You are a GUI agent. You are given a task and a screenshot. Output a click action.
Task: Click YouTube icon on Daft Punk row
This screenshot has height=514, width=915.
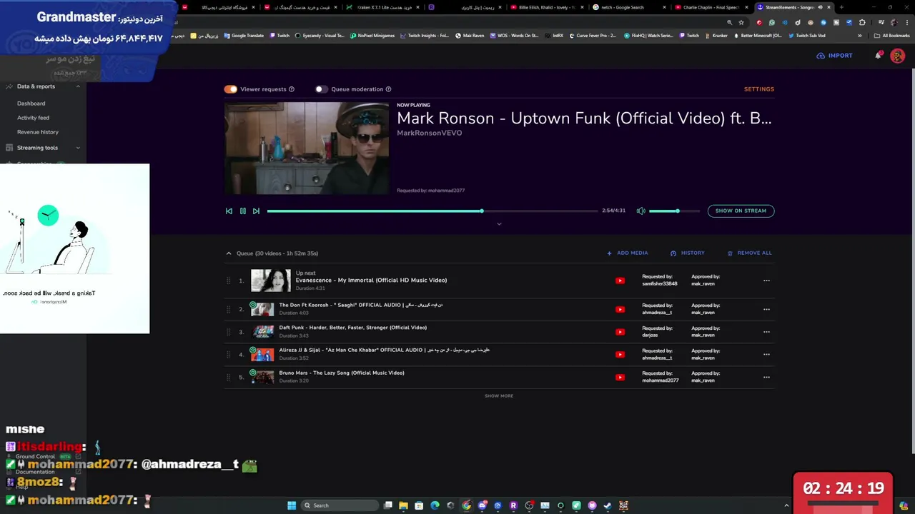pyautogui.click(x=620, y=332)
